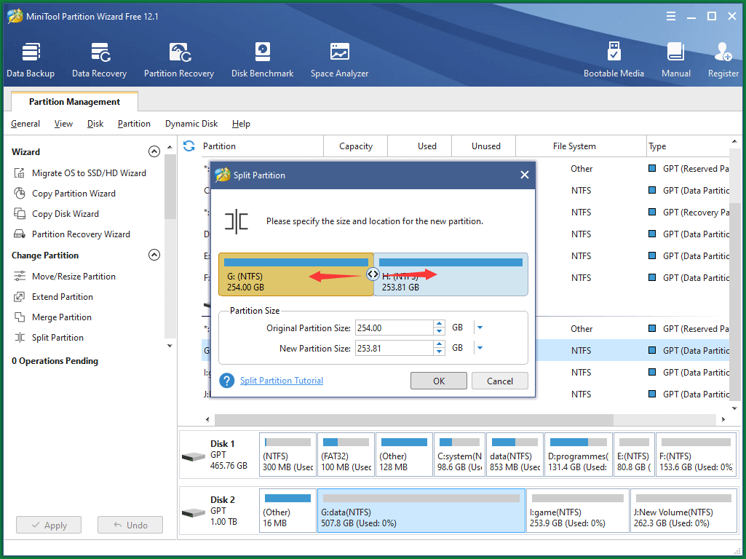Open the View menu
This screenshot has width=746, height=559.
point(63,124)
